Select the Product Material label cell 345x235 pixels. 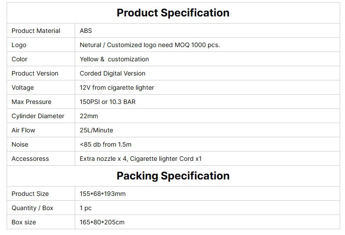coord(36,31)
